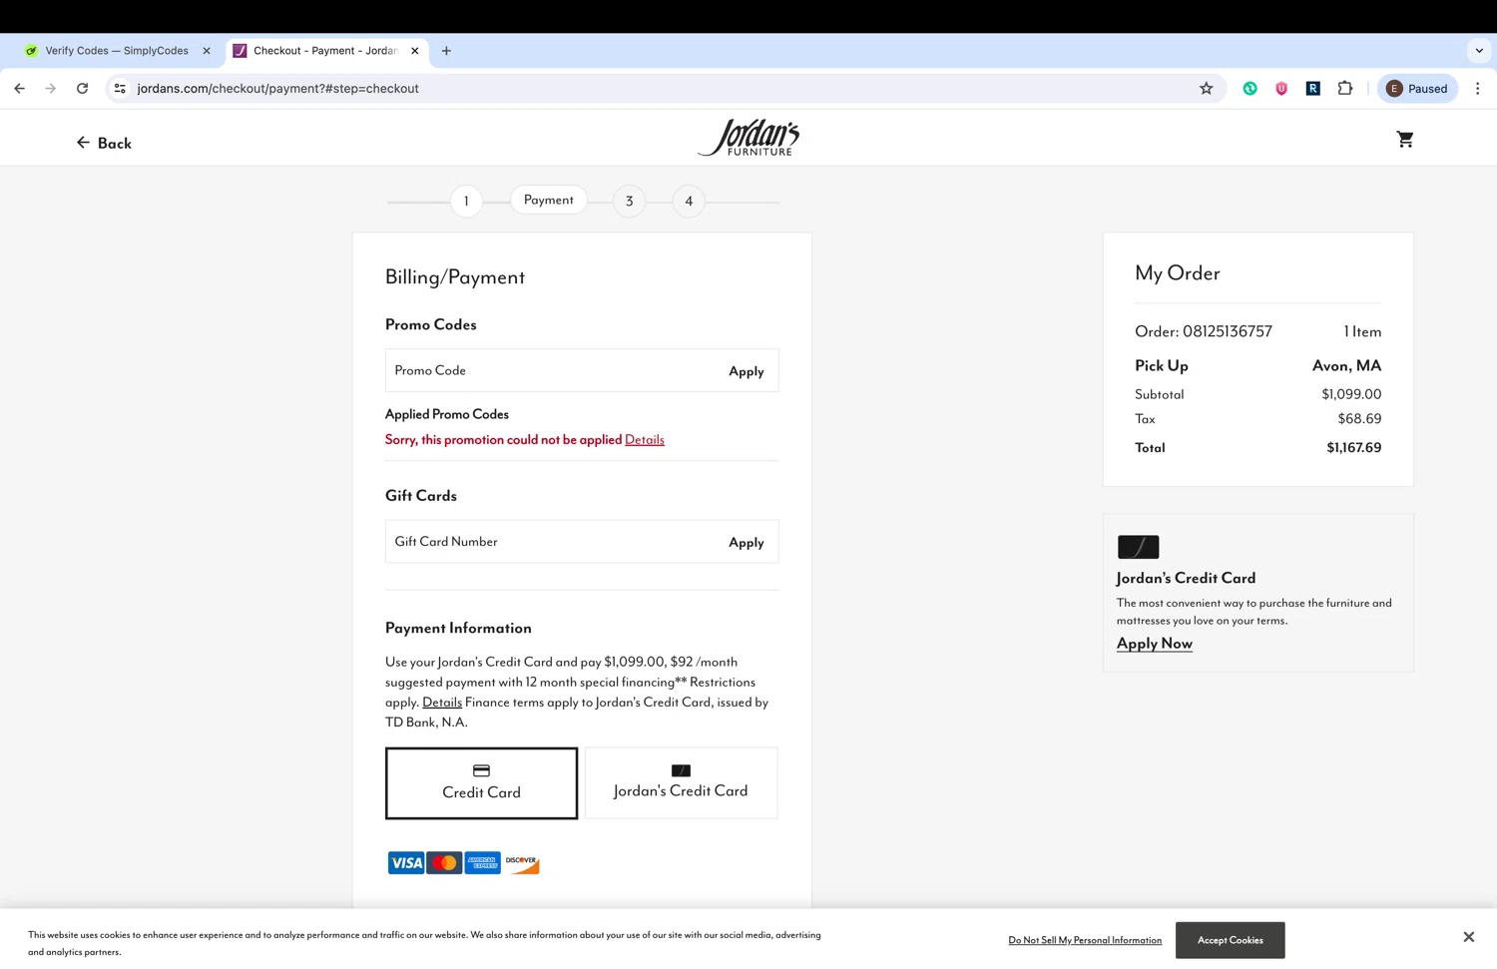Reload the checkout page
Viewport: 1497px width, 969px height.
83,88
